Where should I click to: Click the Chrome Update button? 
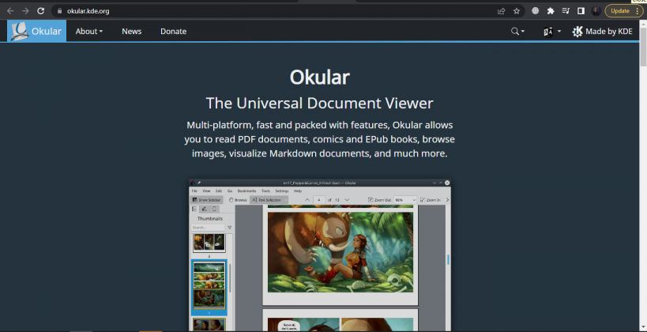click(x=624, y=11)
